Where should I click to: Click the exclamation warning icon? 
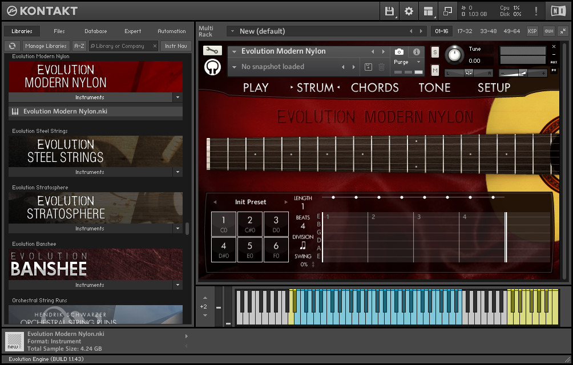pos(536,11)
